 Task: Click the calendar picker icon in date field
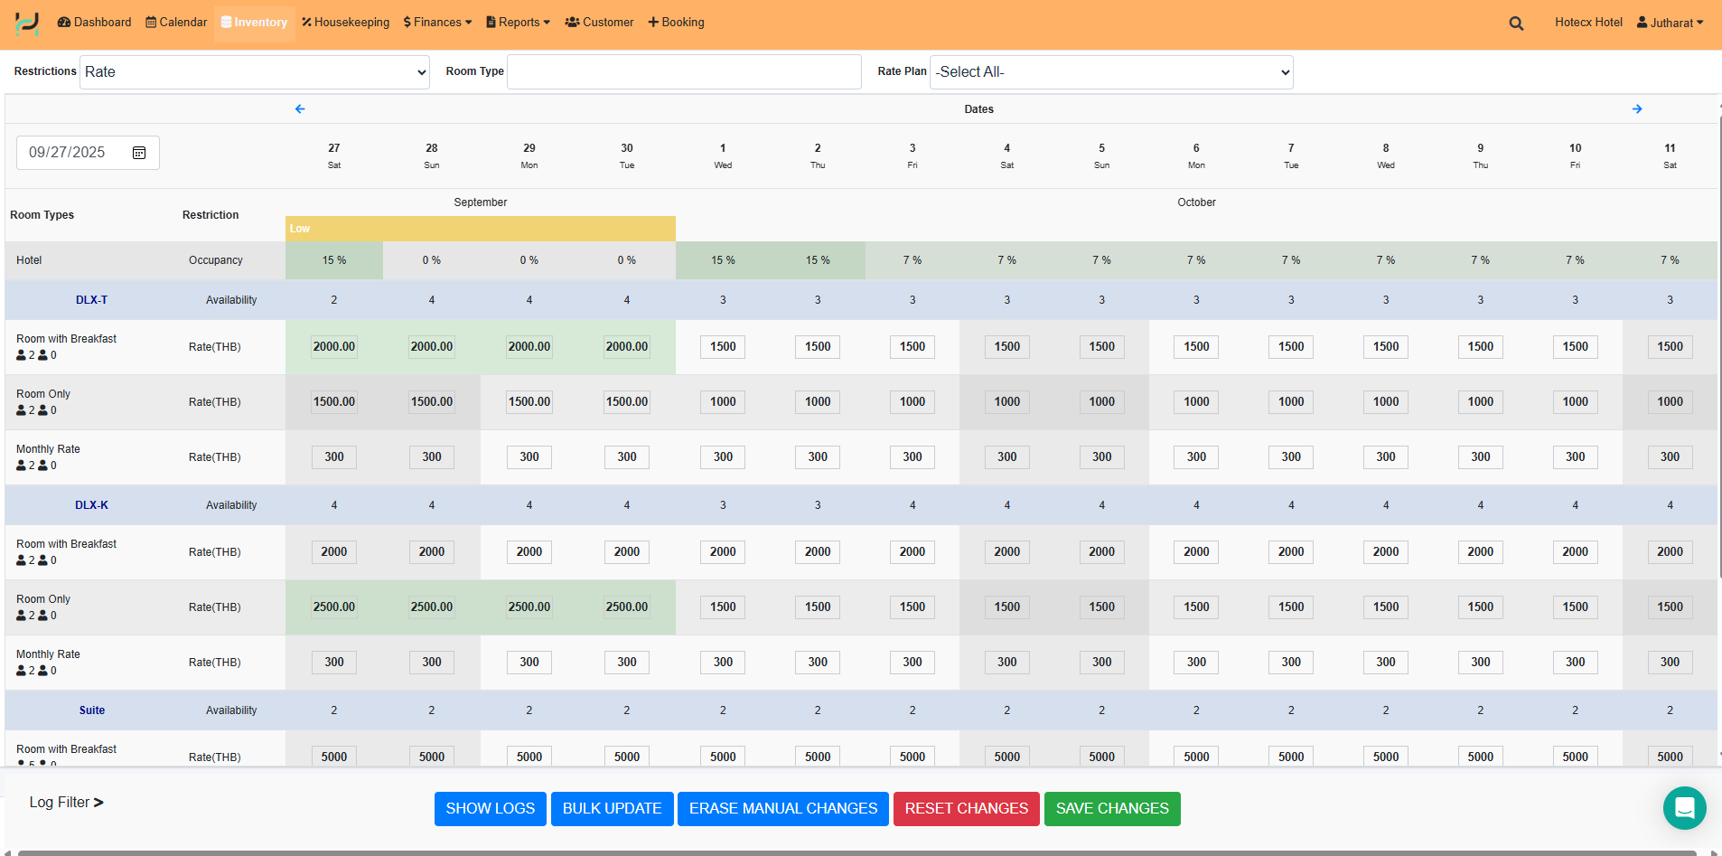139,153
